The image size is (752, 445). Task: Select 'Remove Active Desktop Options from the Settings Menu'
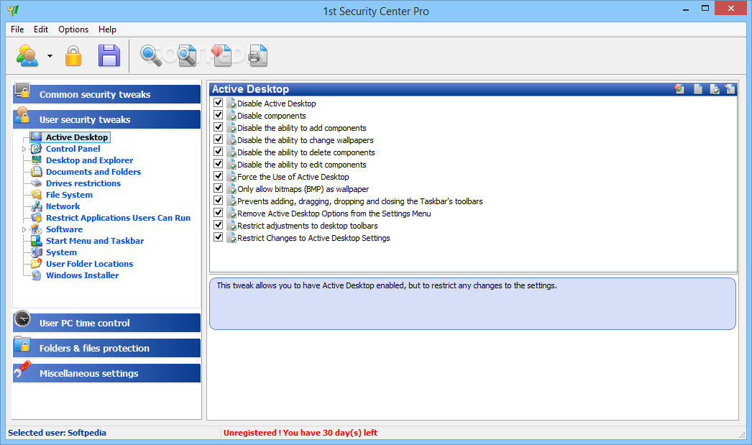pos(334,214)
